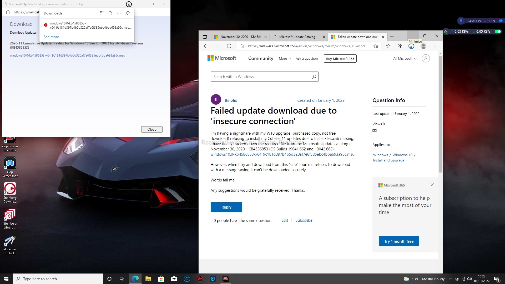Switch to November 30, 2020—KB4586 tab

click(x=240, y=37)
